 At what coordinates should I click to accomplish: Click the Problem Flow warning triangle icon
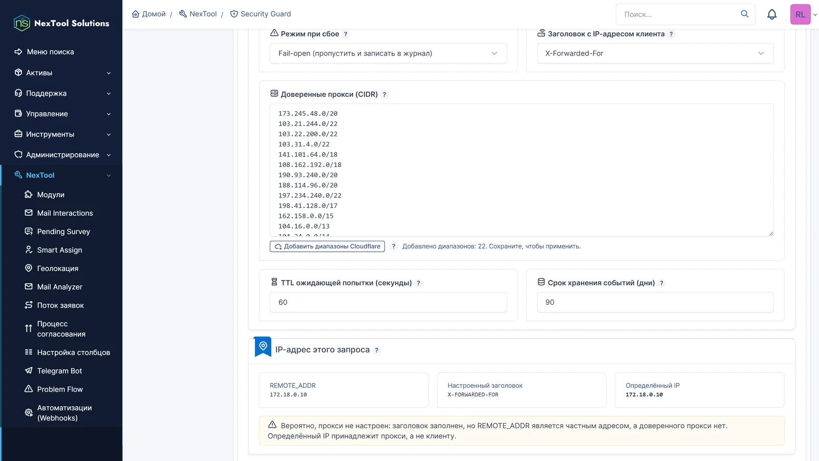tap(29, 389)
